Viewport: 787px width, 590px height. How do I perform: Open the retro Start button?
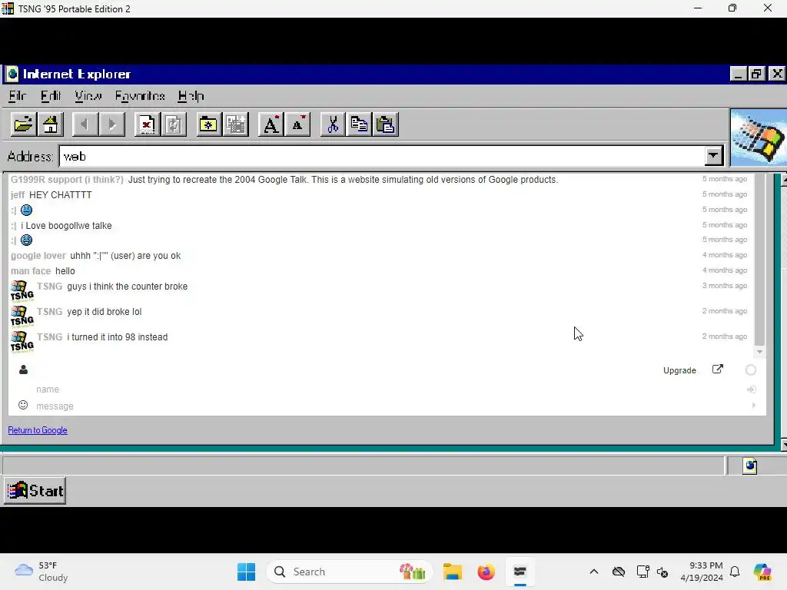(x=35, y=491)
